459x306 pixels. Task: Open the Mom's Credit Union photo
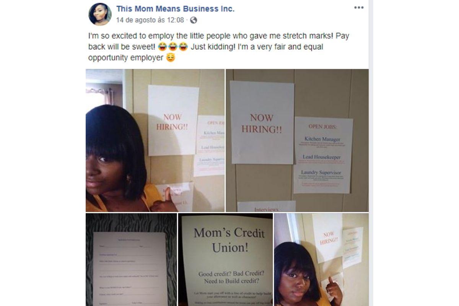tap(226, 260)
